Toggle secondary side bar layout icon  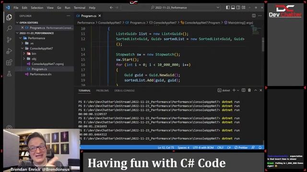[x=238, y=8]
